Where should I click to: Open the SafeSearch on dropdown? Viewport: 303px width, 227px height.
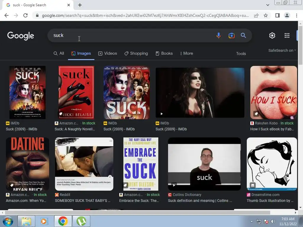click(282, 50)
